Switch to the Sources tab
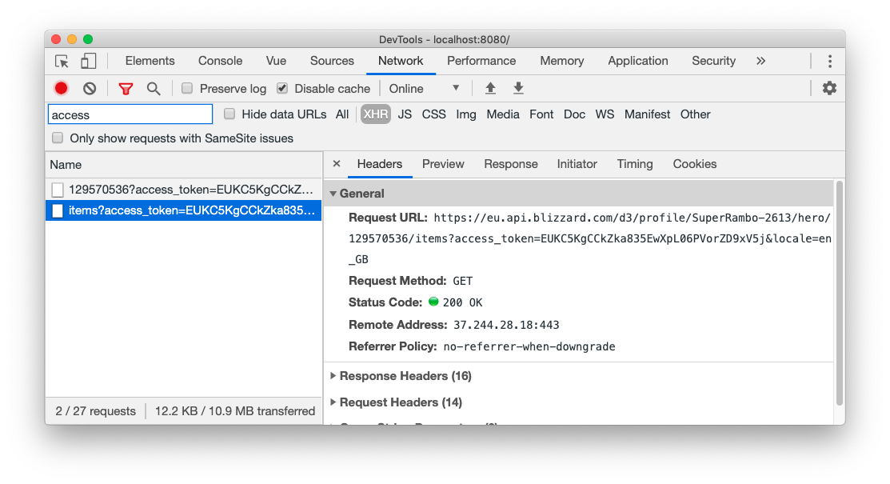Image resolution: width=890 pixels, height=484 pixels. coord(332,61)
